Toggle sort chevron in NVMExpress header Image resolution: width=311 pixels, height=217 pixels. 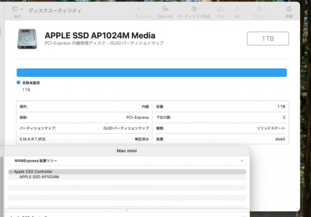[x=242, y=161]
